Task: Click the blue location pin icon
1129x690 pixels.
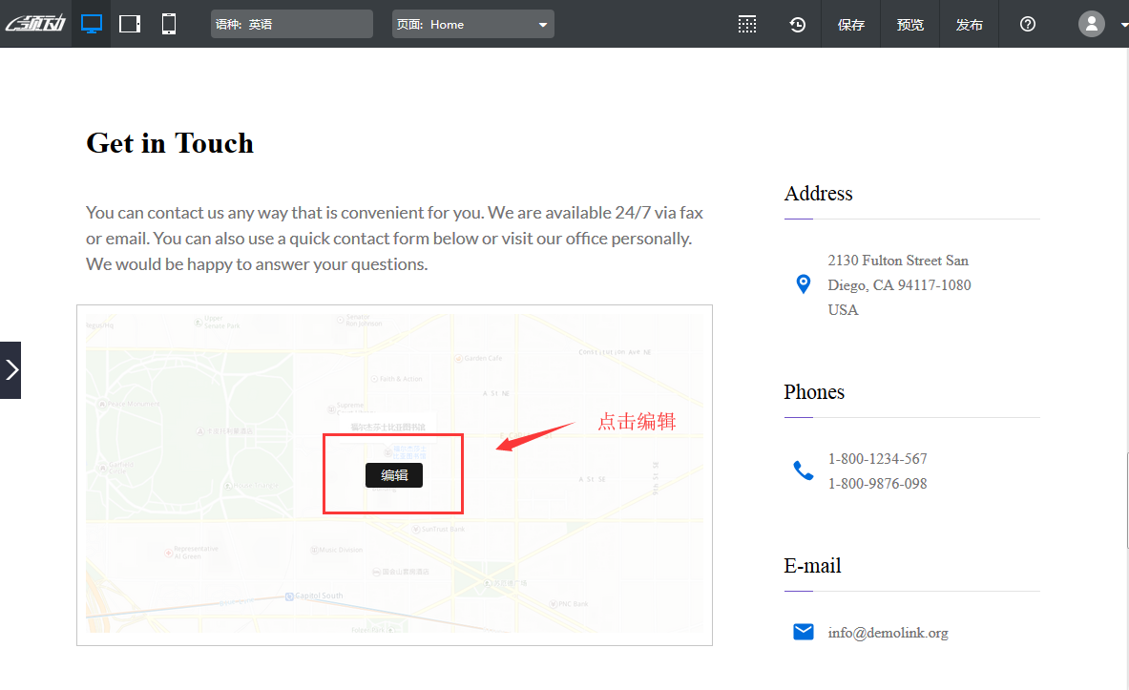Action: click(x=804, y=284)
